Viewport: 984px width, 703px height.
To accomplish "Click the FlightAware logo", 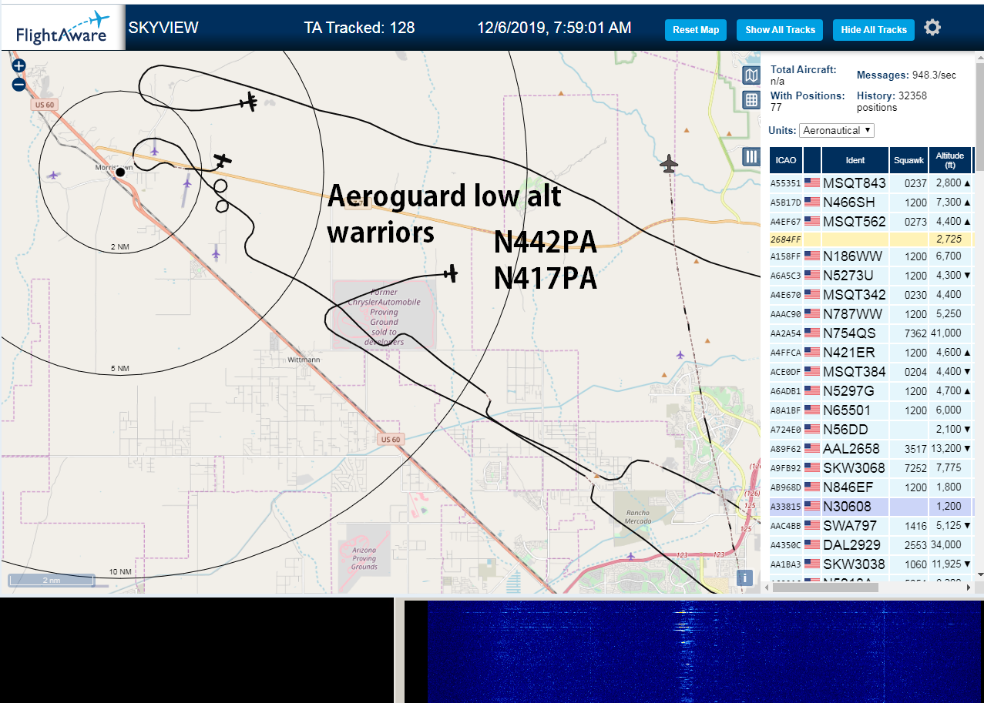I will click(x=62, y=28).
